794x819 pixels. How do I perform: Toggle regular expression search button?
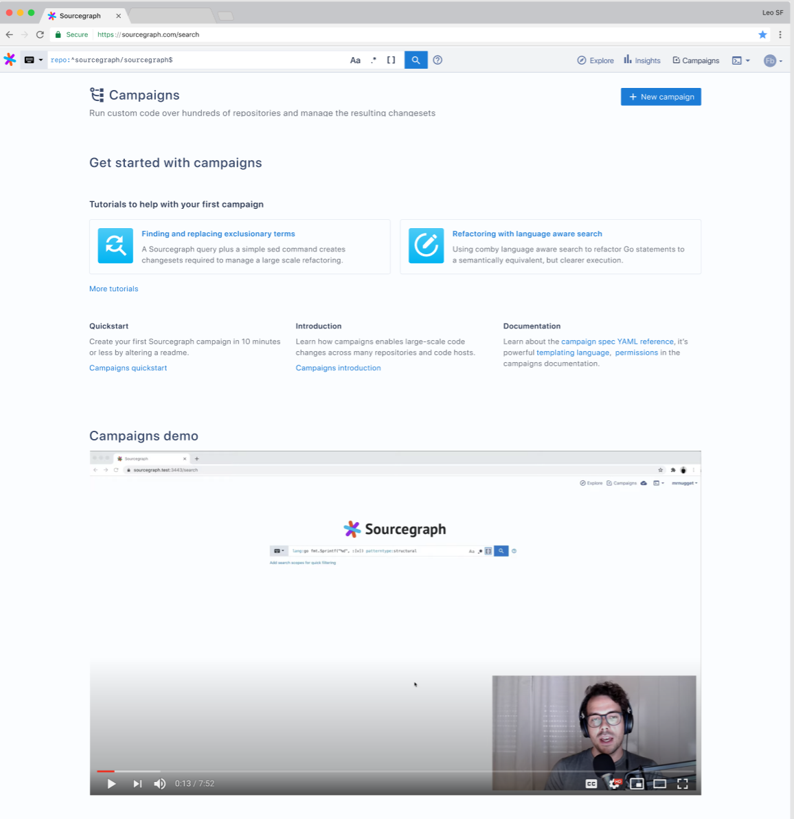pos(374,60)
